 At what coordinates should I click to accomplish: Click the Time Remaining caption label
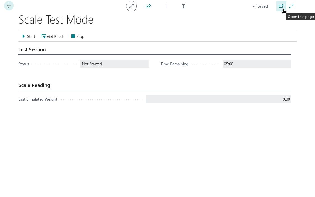pyautogui.click(x=174, y=64)
